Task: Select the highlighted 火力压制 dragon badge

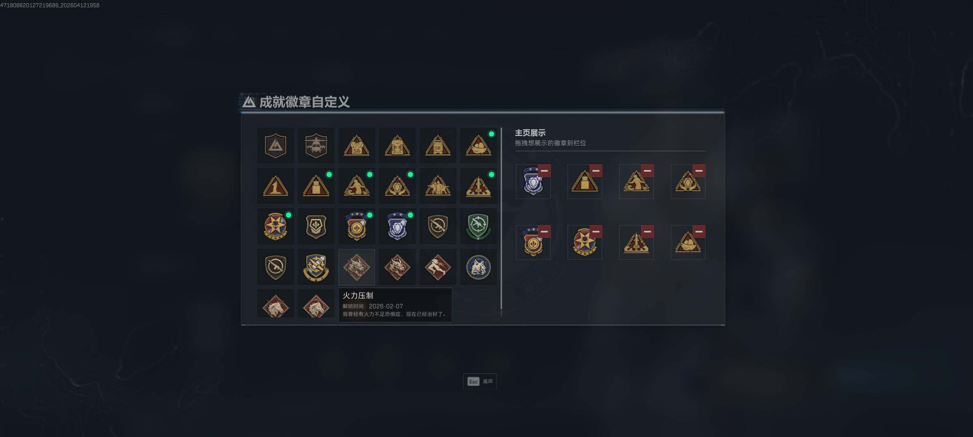Action: tap(356, 267)
